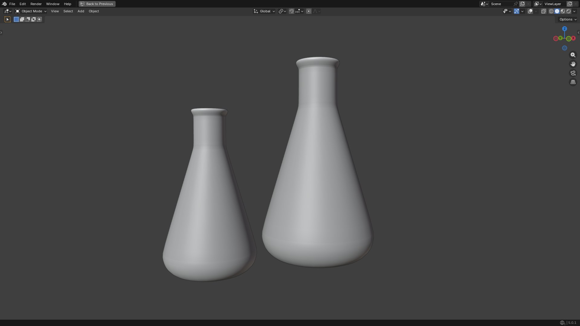580x326 pixels.
Task: Expand the Options dropdown
Action: pyautogui.click(x=568, y=19)
